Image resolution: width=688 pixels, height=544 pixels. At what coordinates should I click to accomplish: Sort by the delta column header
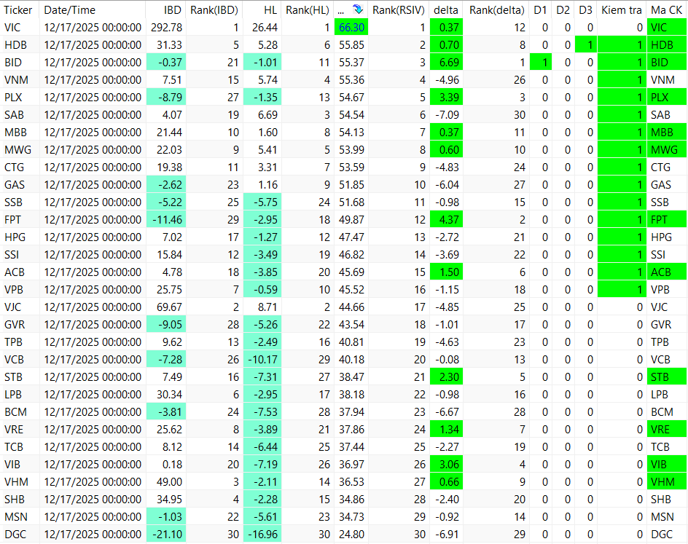(x=446, y=9)
